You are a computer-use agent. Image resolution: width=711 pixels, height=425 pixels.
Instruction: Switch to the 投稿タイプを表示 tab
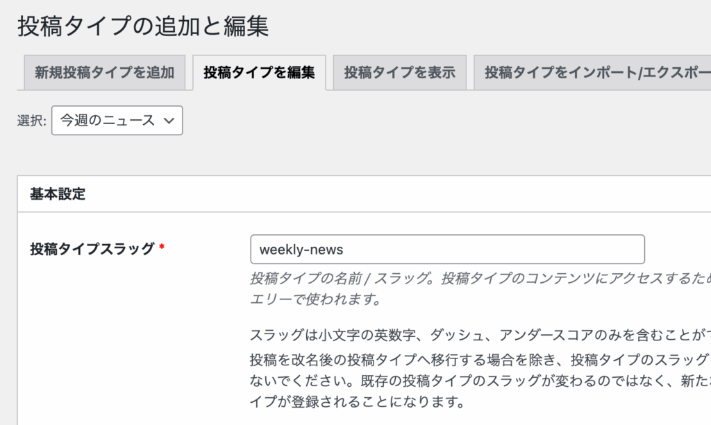399,72
